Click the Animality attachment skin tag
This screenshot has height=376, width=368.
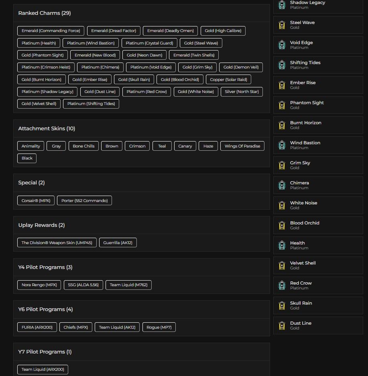click(31, 146)
